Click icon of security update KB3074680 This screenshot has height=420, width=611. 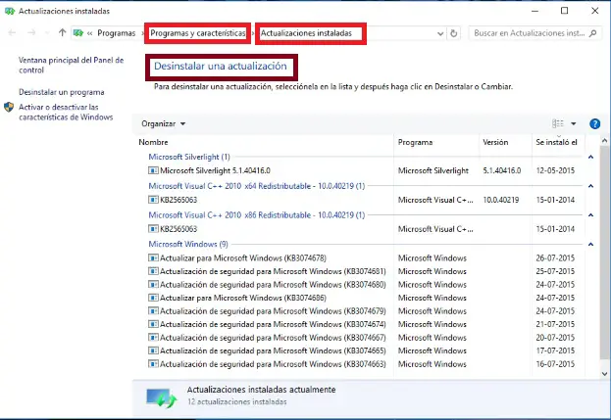click(153, 284)
